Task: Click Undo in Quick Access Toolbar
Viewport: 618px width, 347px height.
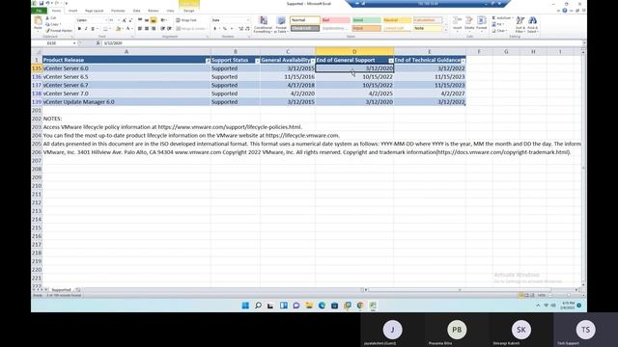Action: pos(47,3)
